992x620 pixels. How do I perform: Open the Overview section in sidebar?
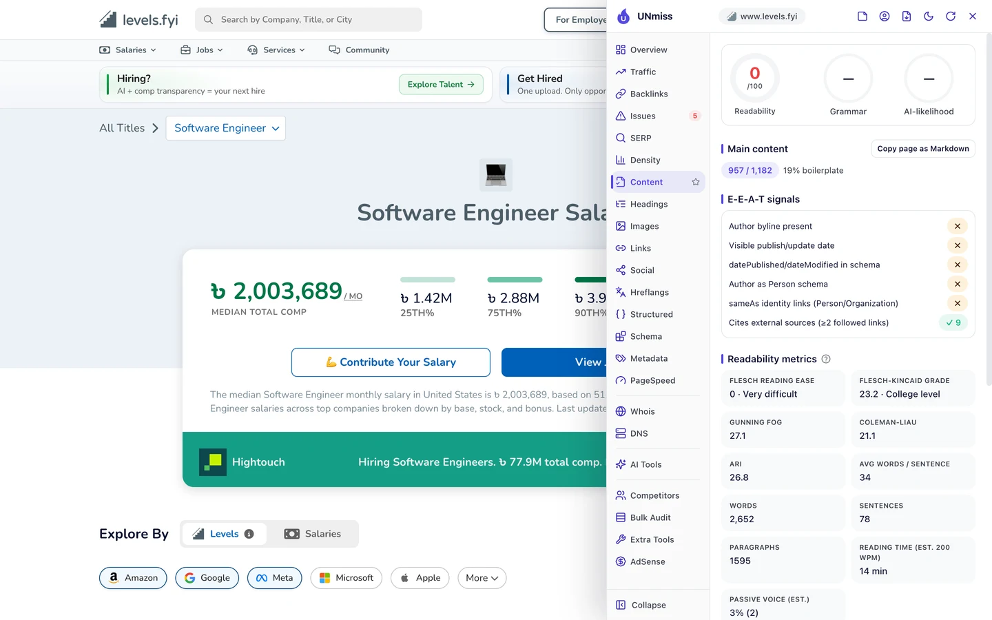[658, 50]
